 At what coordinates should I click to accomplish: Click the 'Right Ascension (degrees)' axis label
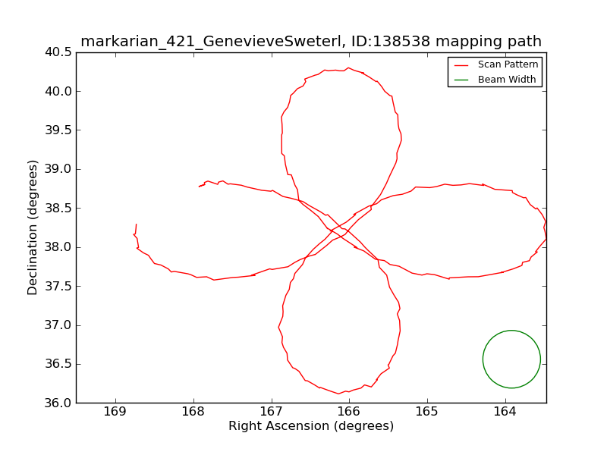point(311,426)
